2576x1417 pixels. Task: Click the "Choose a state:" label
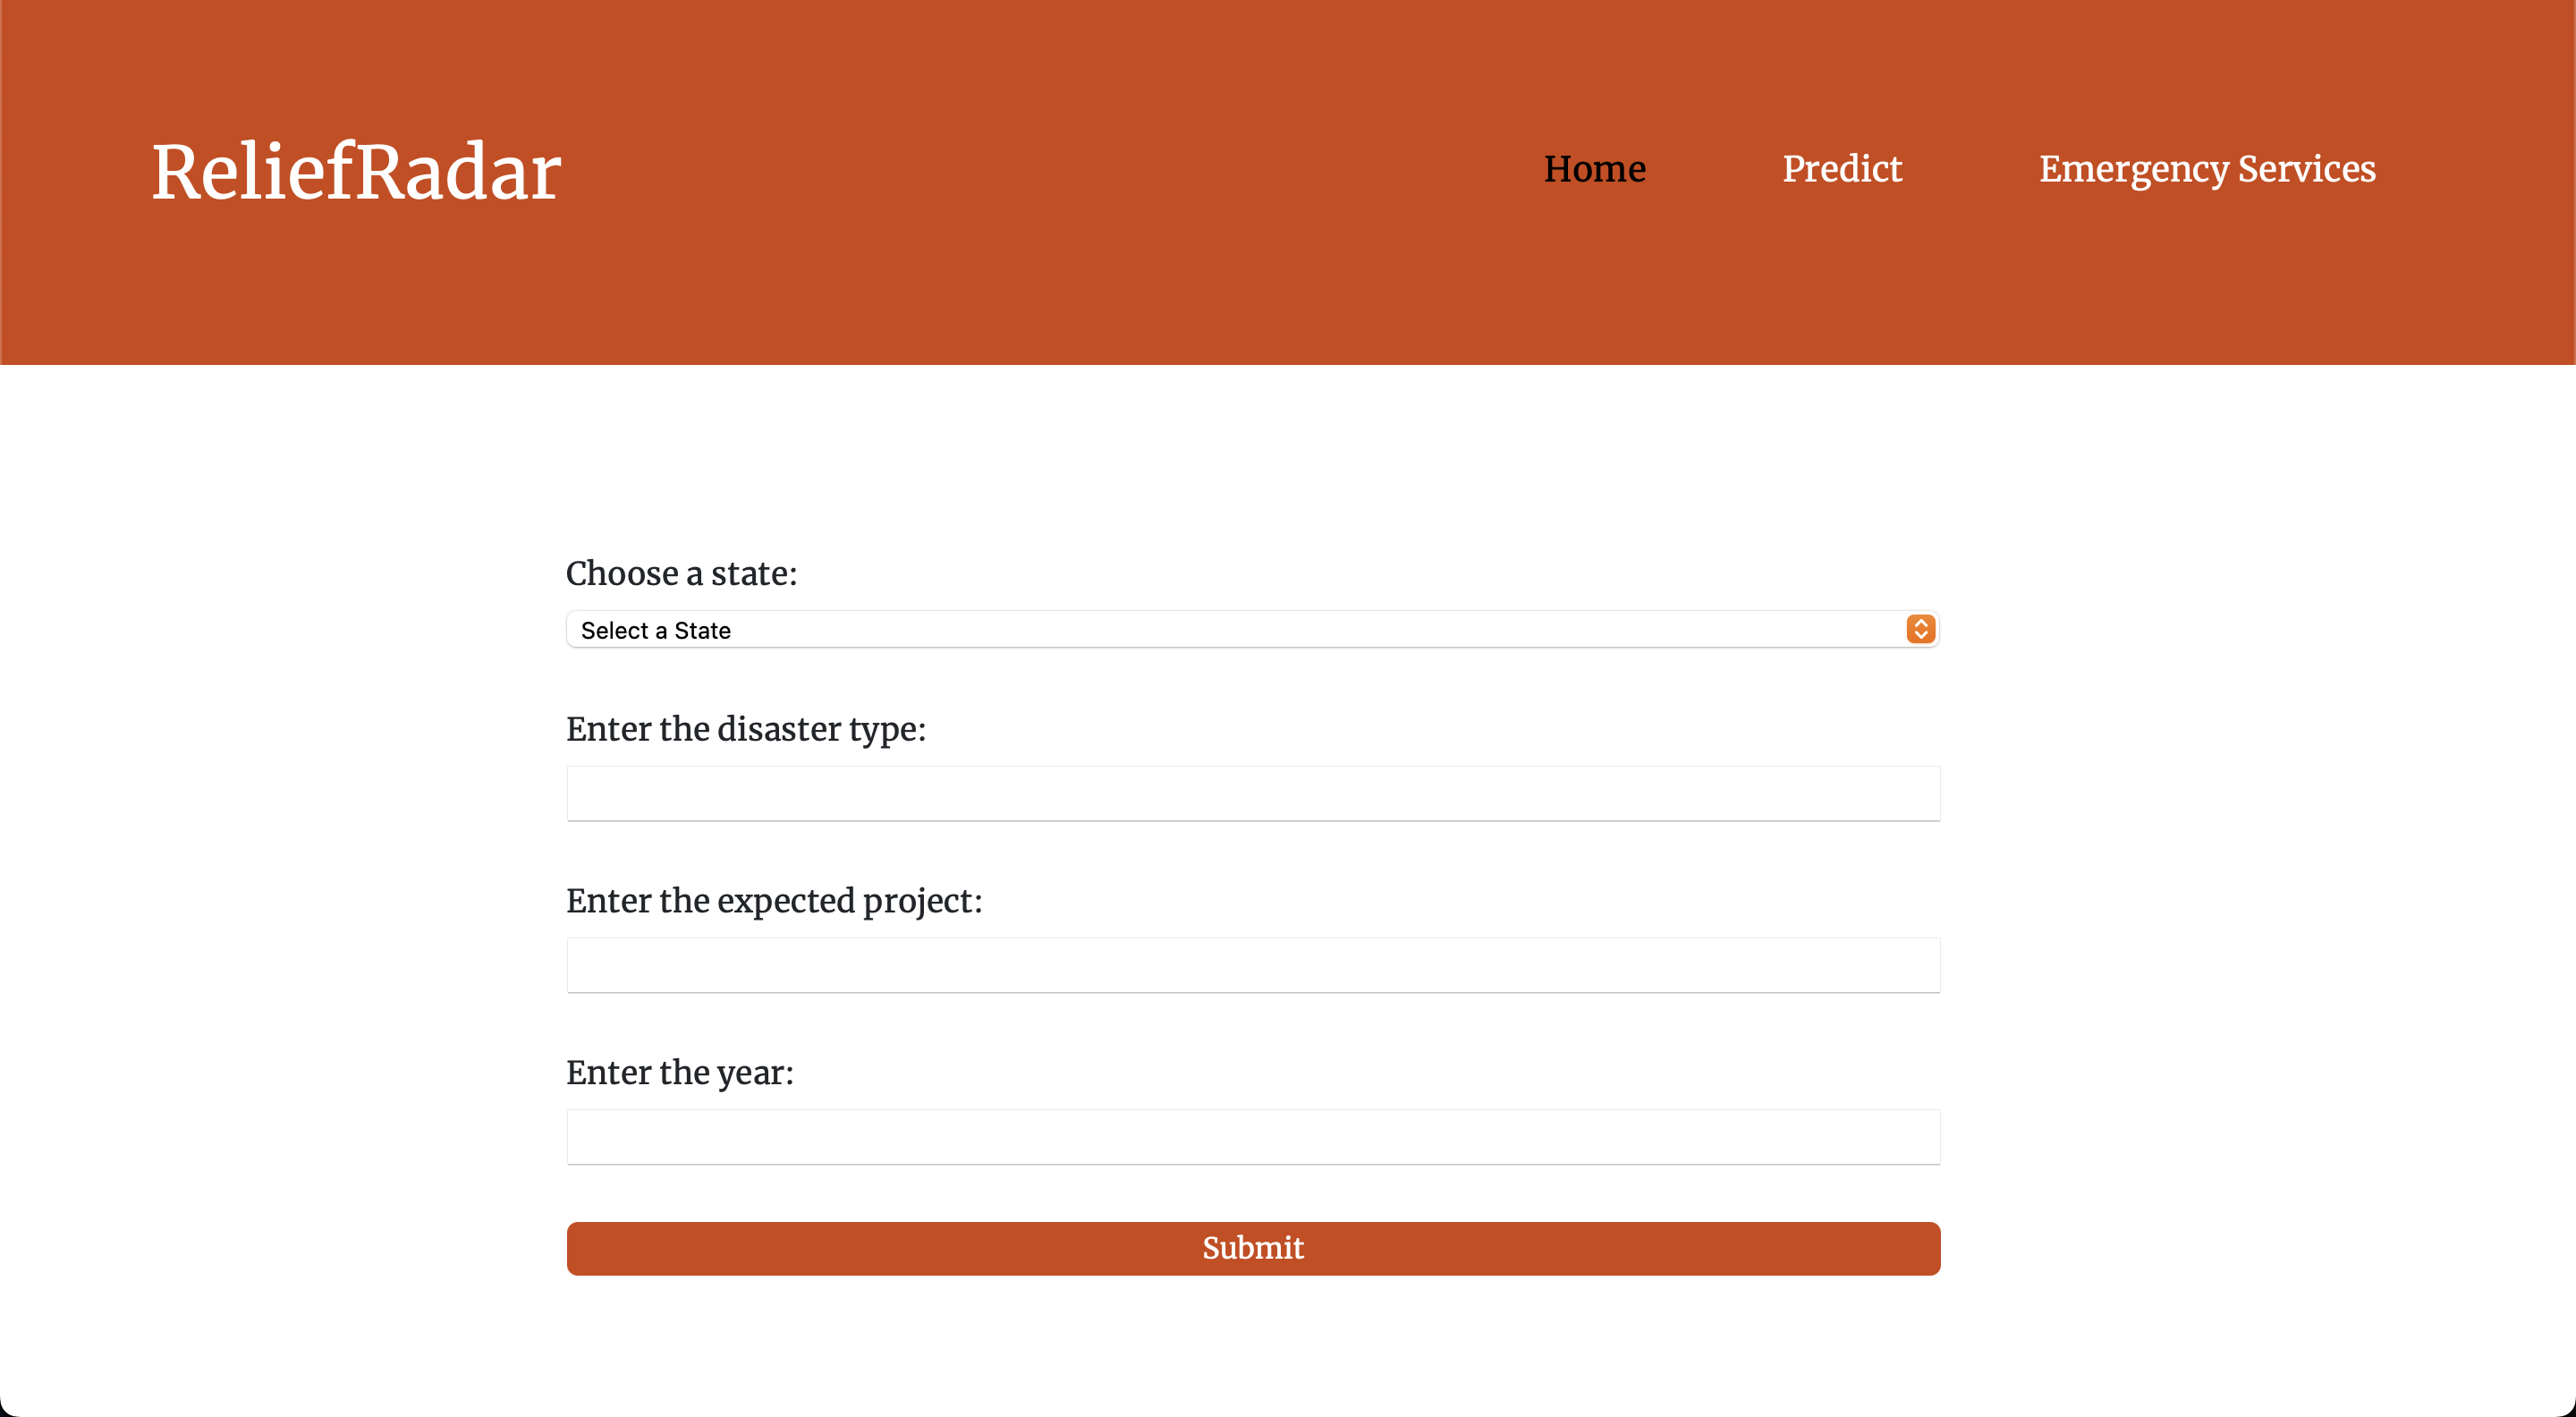(x=681, y=573)
